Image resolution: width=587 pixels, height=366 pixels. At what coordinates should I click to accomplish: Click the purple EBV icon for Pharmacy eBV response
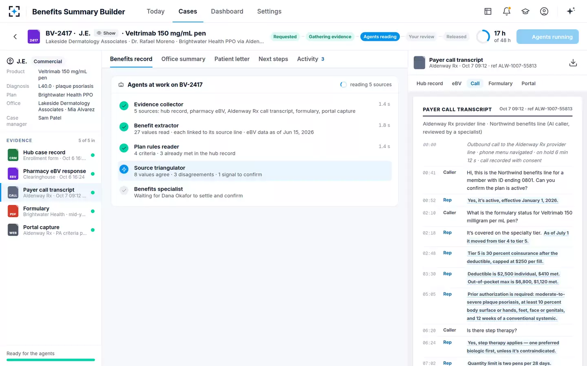13,174
